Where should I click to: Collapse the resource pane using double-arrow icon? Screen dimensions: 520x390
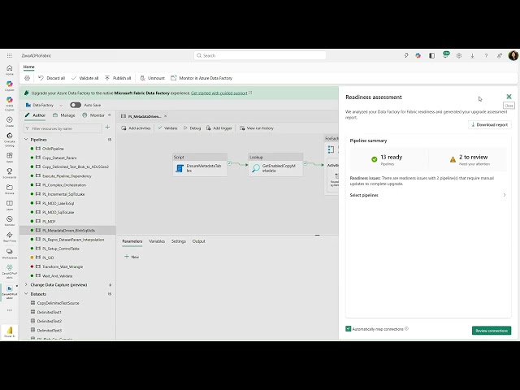[110, 115]
